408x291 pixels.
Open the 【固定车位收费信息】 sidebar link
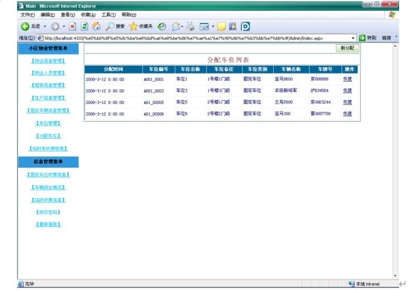pyautogui.click(x=48, y=175)
